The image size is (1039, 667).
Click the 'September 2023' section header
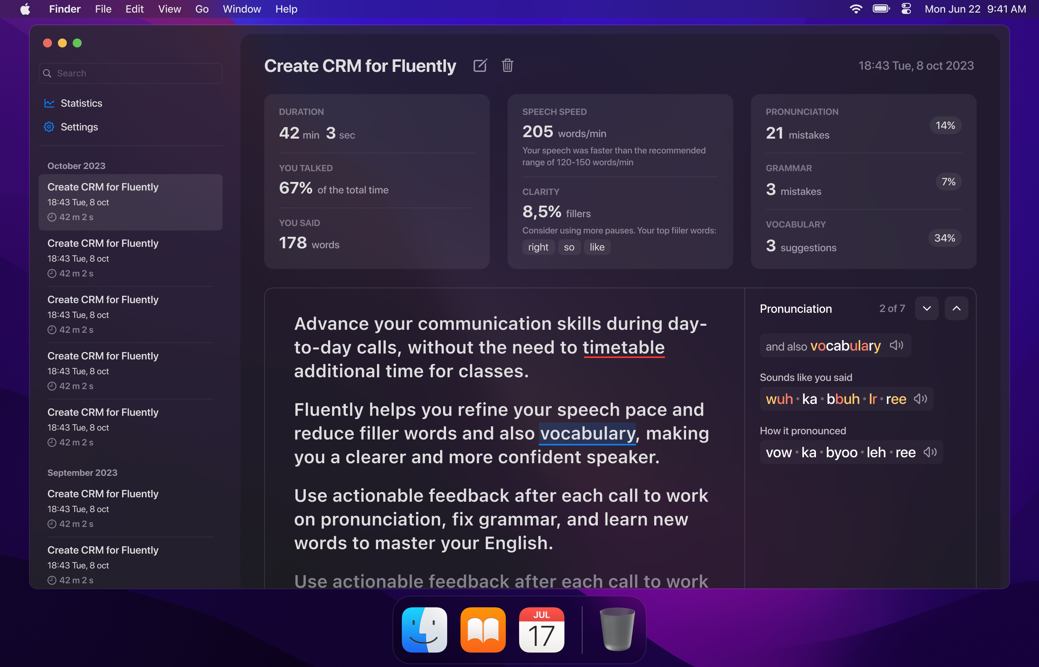(x=82, y=472)
